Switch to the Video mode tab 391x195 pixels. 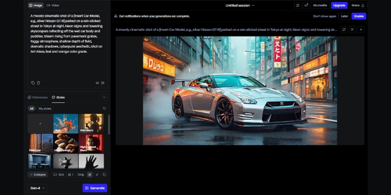pos(53,5)
